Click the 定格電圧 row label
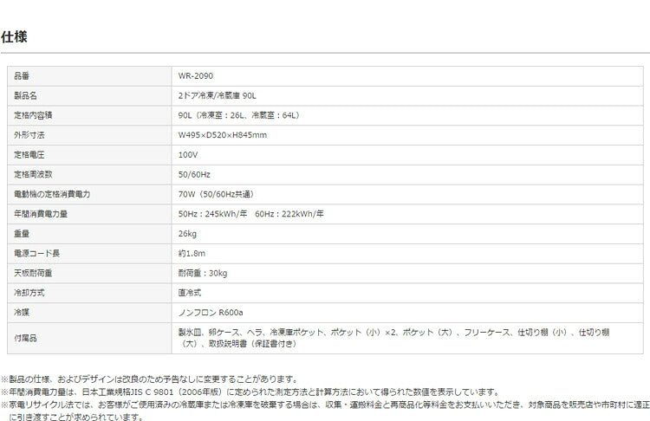 [x=28, y=154]
